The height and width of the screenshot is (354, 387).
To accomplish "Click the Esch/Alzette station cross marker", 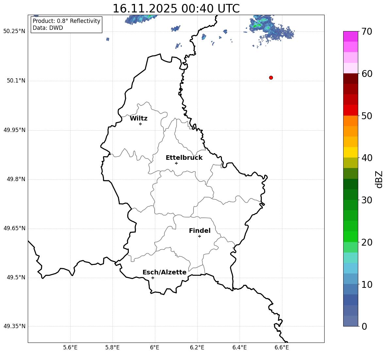I will (x=153, y=278).
